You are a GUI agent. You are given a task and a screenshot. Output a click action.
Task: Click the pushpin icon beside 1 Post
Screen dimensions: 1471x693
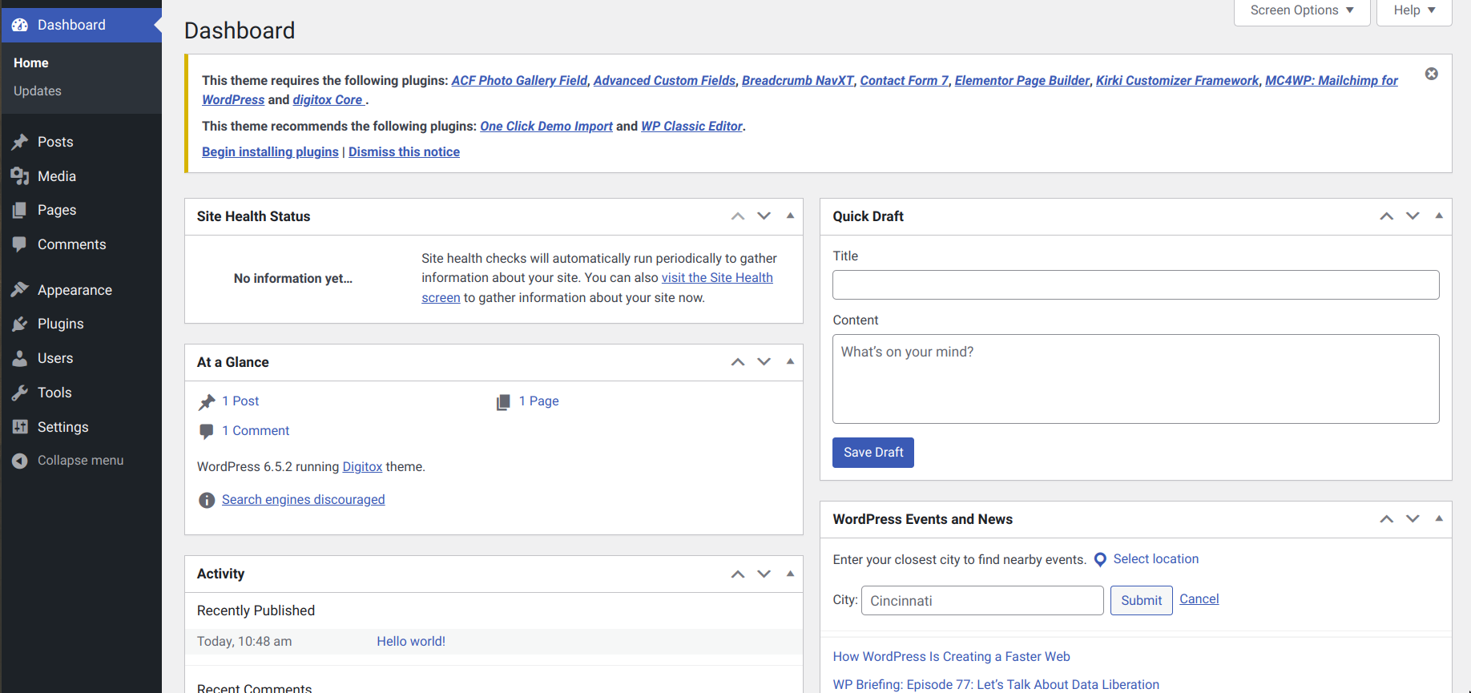pyautogui.click(x=207, y=401)
